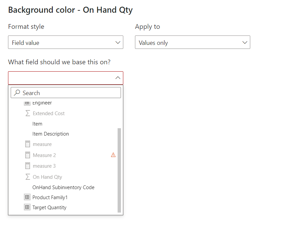Click sigma icon beside Extended Cost
The width and height of the screenshot is (288, 238).
(x=27, y=113)
